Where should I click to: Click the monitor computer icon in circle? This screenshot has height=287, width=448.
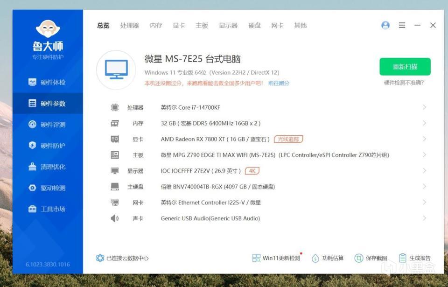tap(116, 70)
